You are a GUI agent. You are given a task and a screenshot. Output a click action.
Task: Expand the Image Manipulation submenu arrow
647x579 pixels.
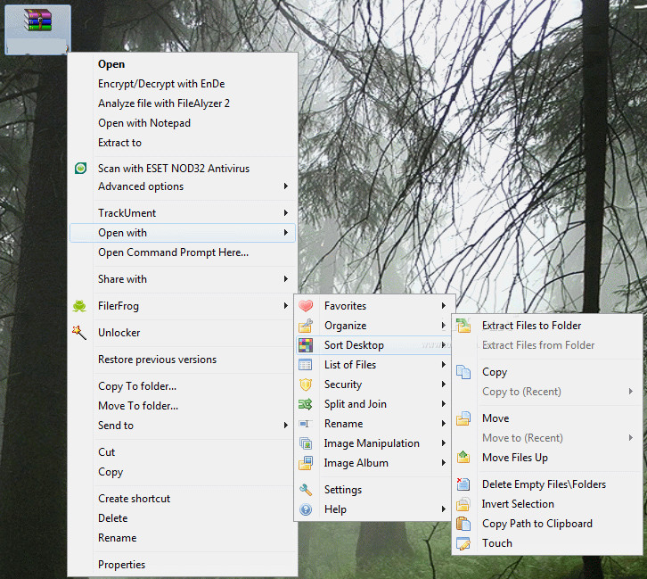[444, 443]
